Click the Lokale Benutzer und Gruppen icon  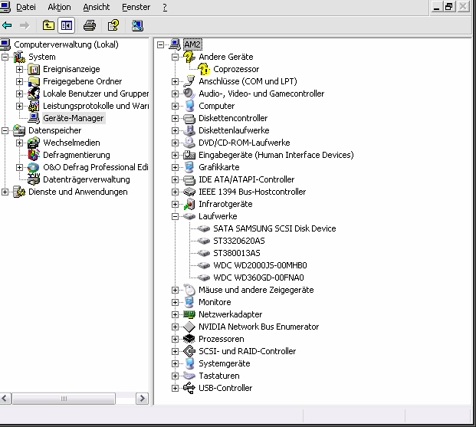click(34, 94)
